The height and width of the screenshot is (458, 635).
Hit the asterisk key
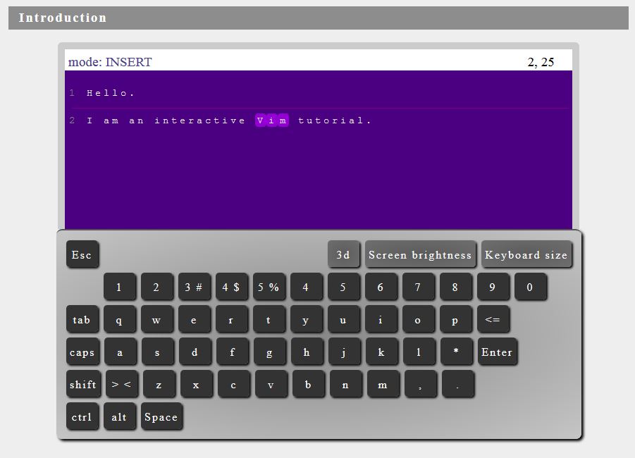click(457, 352)
